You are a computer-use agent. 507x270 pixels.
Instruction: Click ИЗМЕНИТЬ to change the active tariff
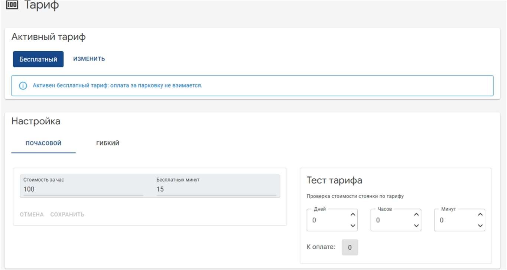[x=89, y=59]
